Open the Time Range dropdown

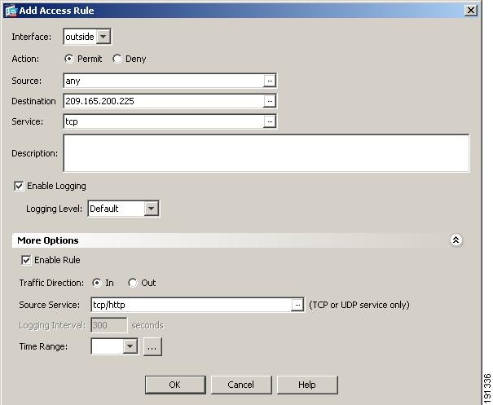(x=130, y=346)
